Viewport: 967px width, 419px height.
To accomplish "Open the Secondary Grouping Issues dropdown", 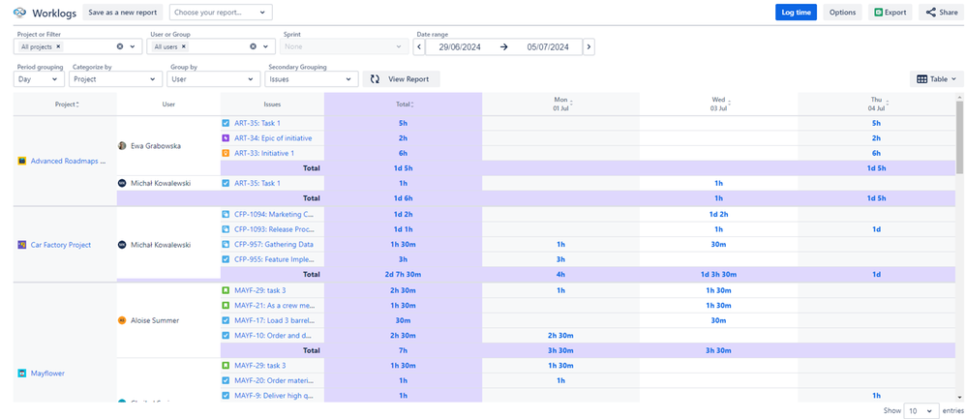I will (312, 79).
